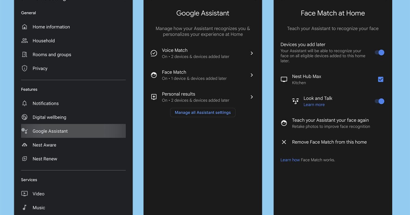Choose Remove Face Match from this home
This screenshot has width=410, height=215.
click(329, 142)
